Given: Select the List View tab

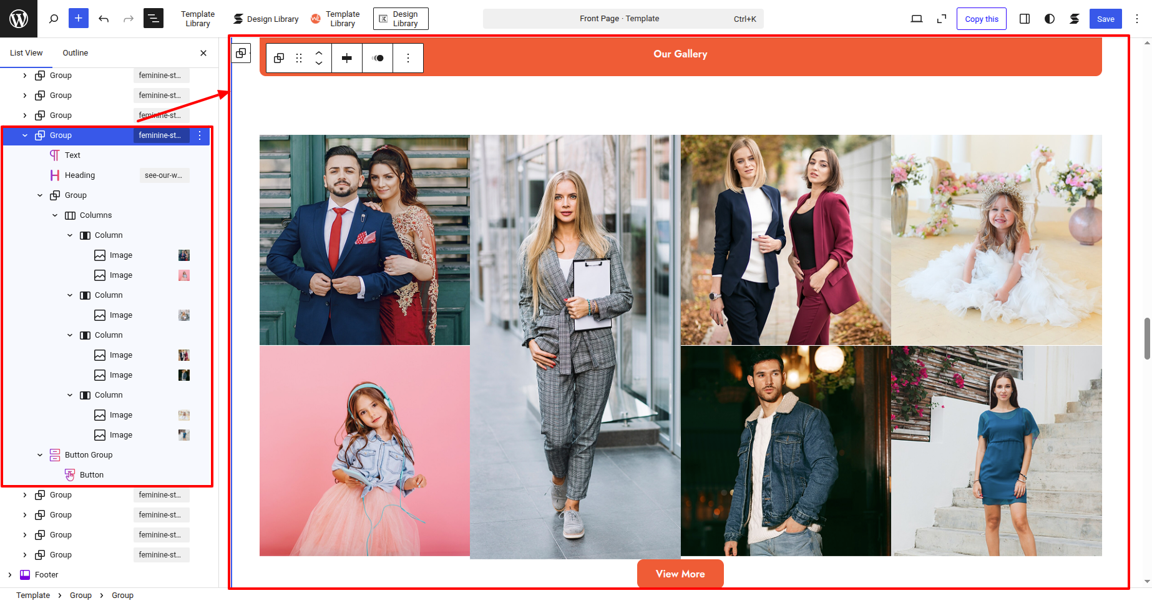Looking at the screenshot, I should click(26, 53).
